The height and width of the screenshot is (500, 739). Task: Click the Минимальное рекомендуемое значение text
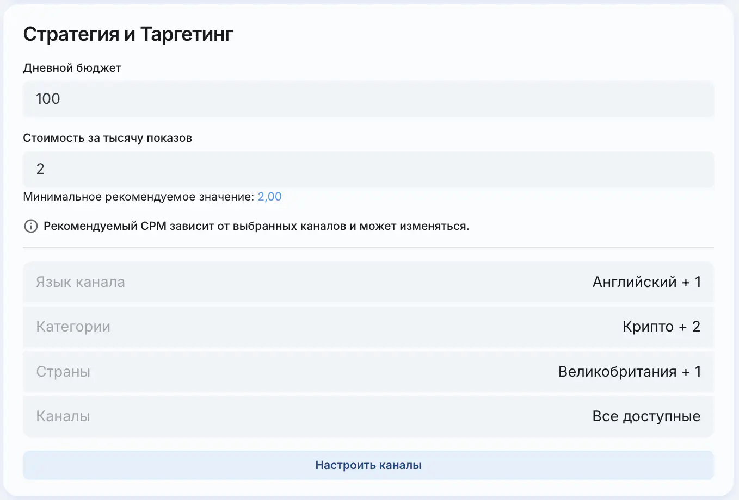(x=139, y=197)
